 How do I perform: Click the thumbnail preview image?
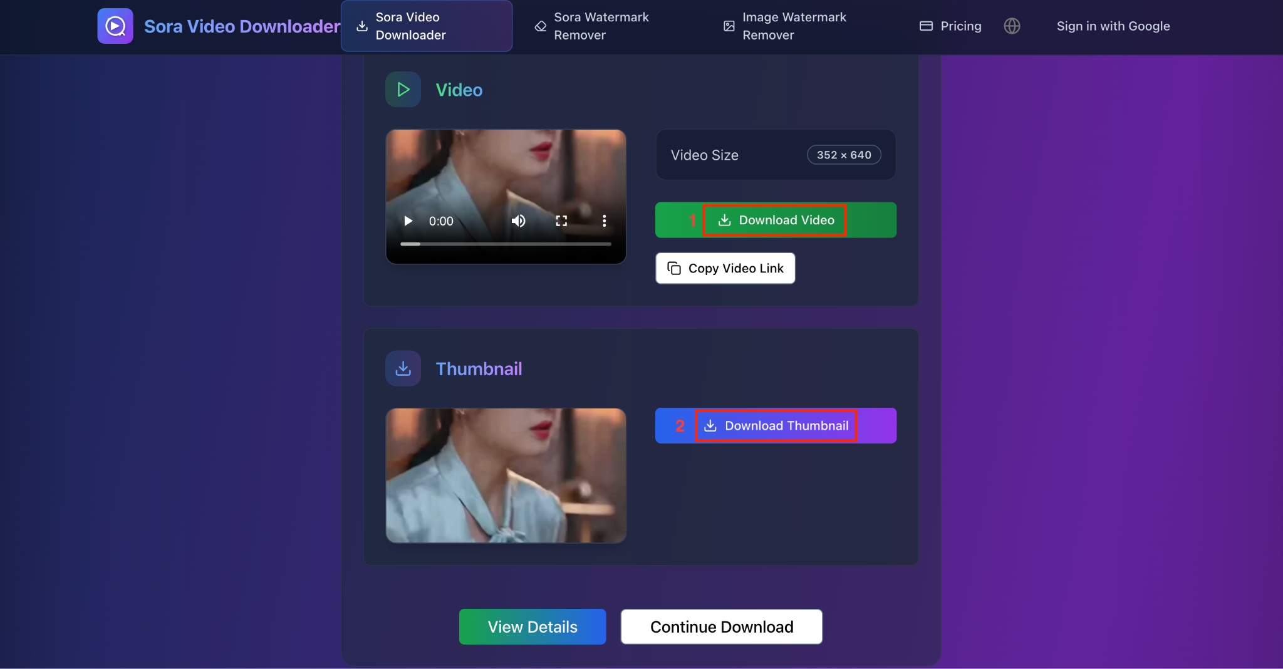coord(505,475)
